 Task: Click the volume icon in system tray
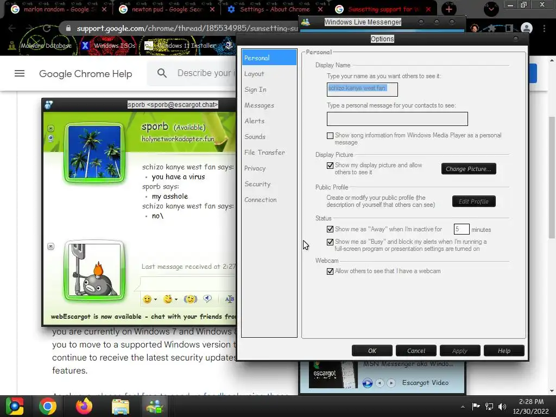(502, 406)
